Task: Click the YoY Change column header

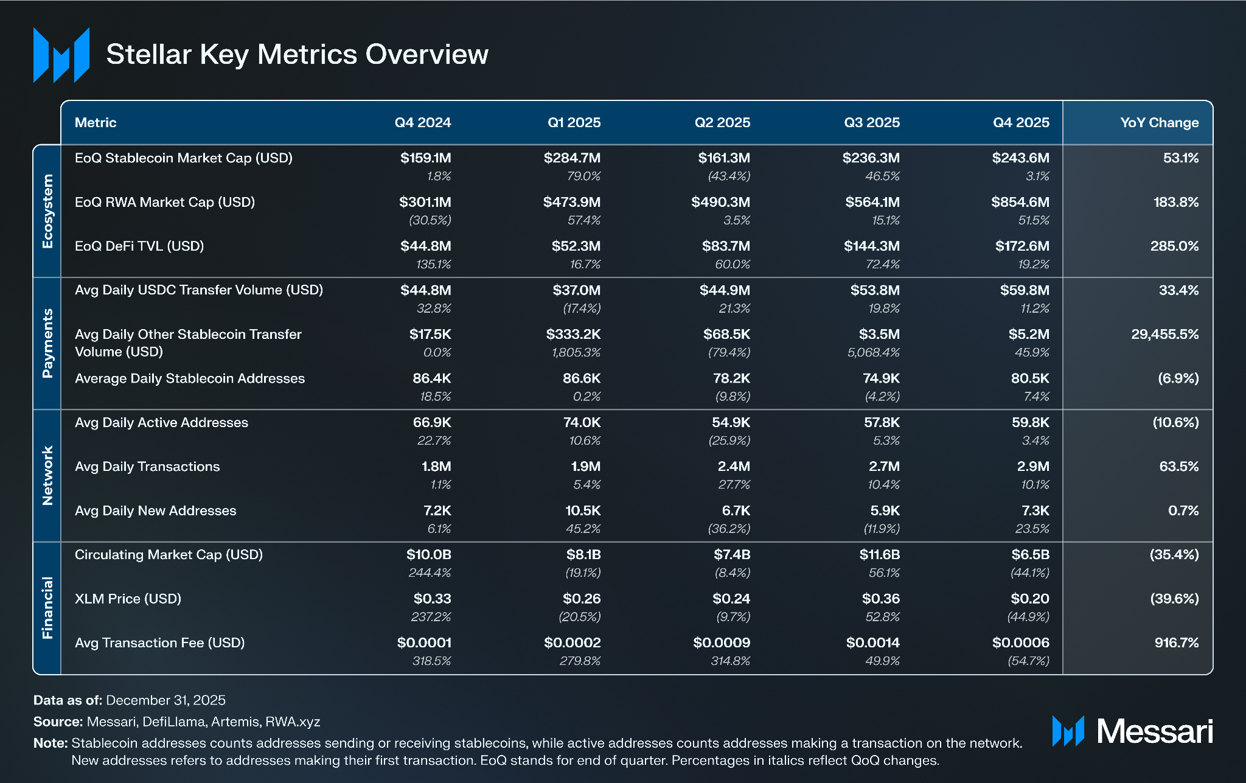Action: 1159,122
